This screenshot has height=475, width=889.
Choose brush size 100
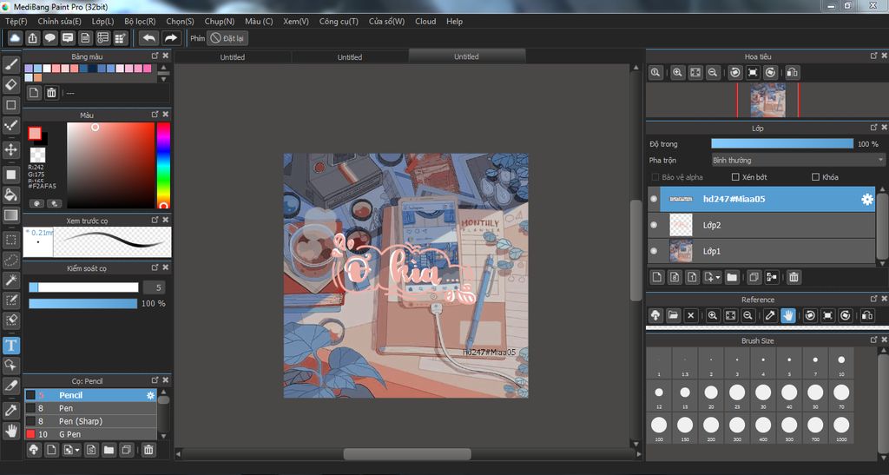(x=659, y=427)
